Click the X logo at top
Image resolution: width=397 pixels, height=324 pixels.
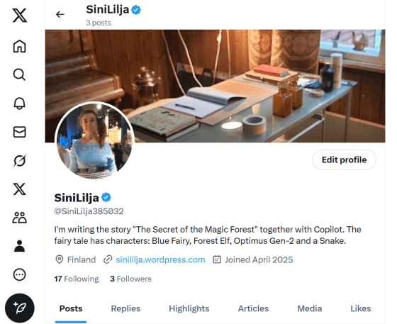(x=20, y=16)
